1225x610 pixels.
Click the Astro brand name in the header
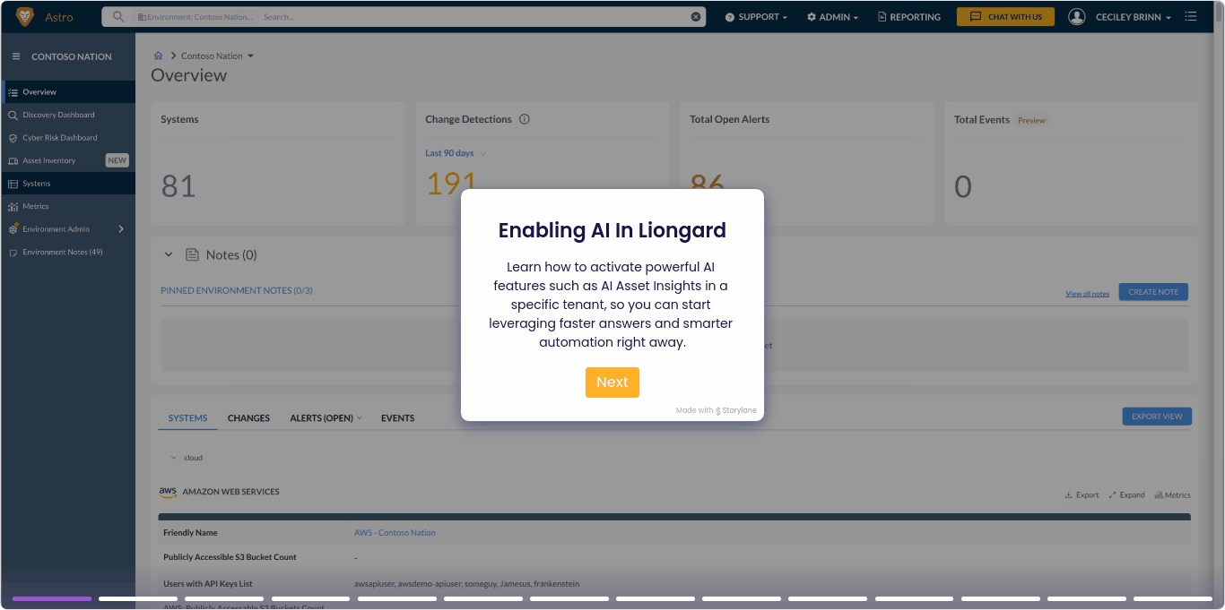pos(59,17)
